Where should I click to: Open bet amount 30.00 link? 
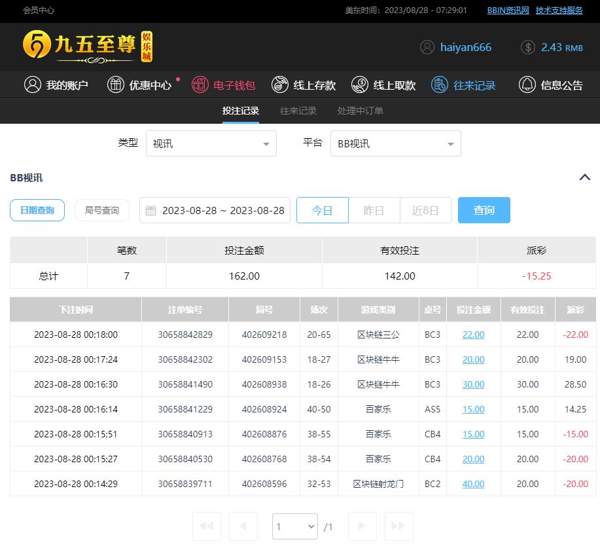[x=473, y=384]
